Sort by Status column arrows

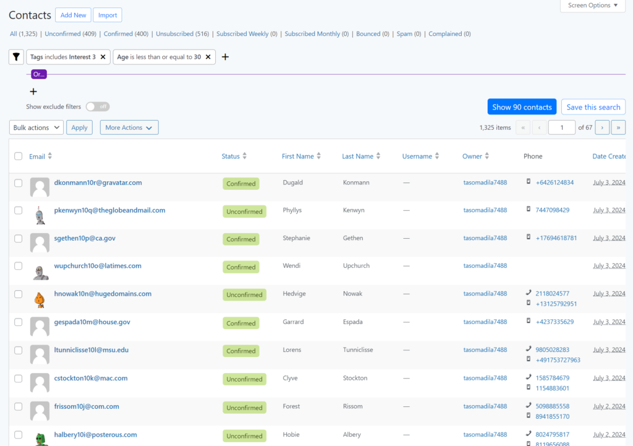[245, 156]
